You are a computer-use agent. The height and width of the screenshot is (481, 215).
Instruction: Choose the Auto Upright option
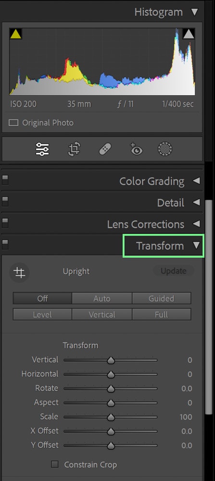(102, 298)
